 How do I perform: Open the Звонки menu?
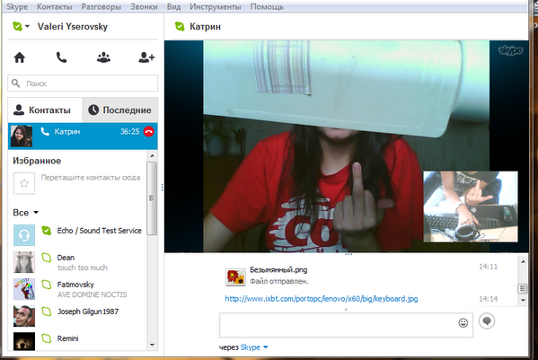tap(144, 7)
